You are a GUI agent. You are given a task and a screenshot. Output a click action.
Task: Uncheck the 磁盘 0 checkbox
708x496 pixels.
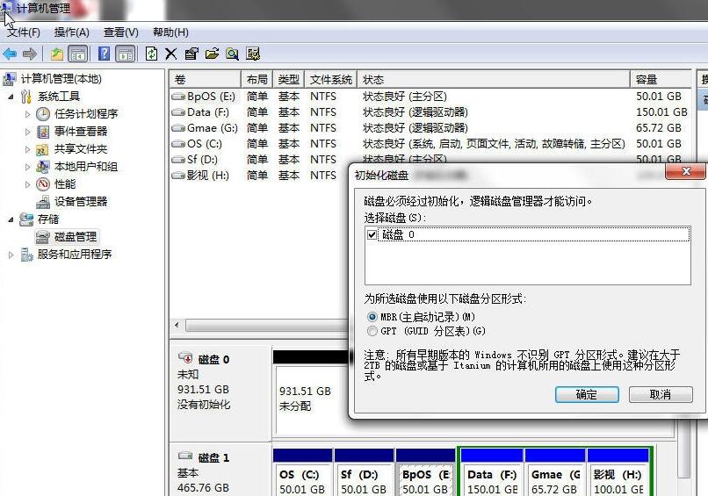point(372,234)
